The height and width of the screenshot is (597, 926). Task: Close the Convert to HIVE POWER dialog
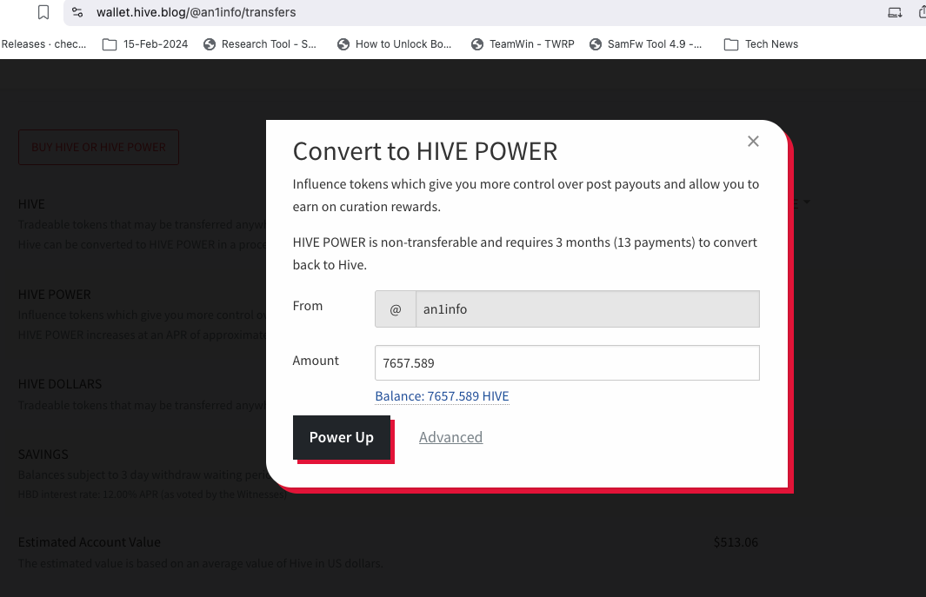(x=753, y=141)
